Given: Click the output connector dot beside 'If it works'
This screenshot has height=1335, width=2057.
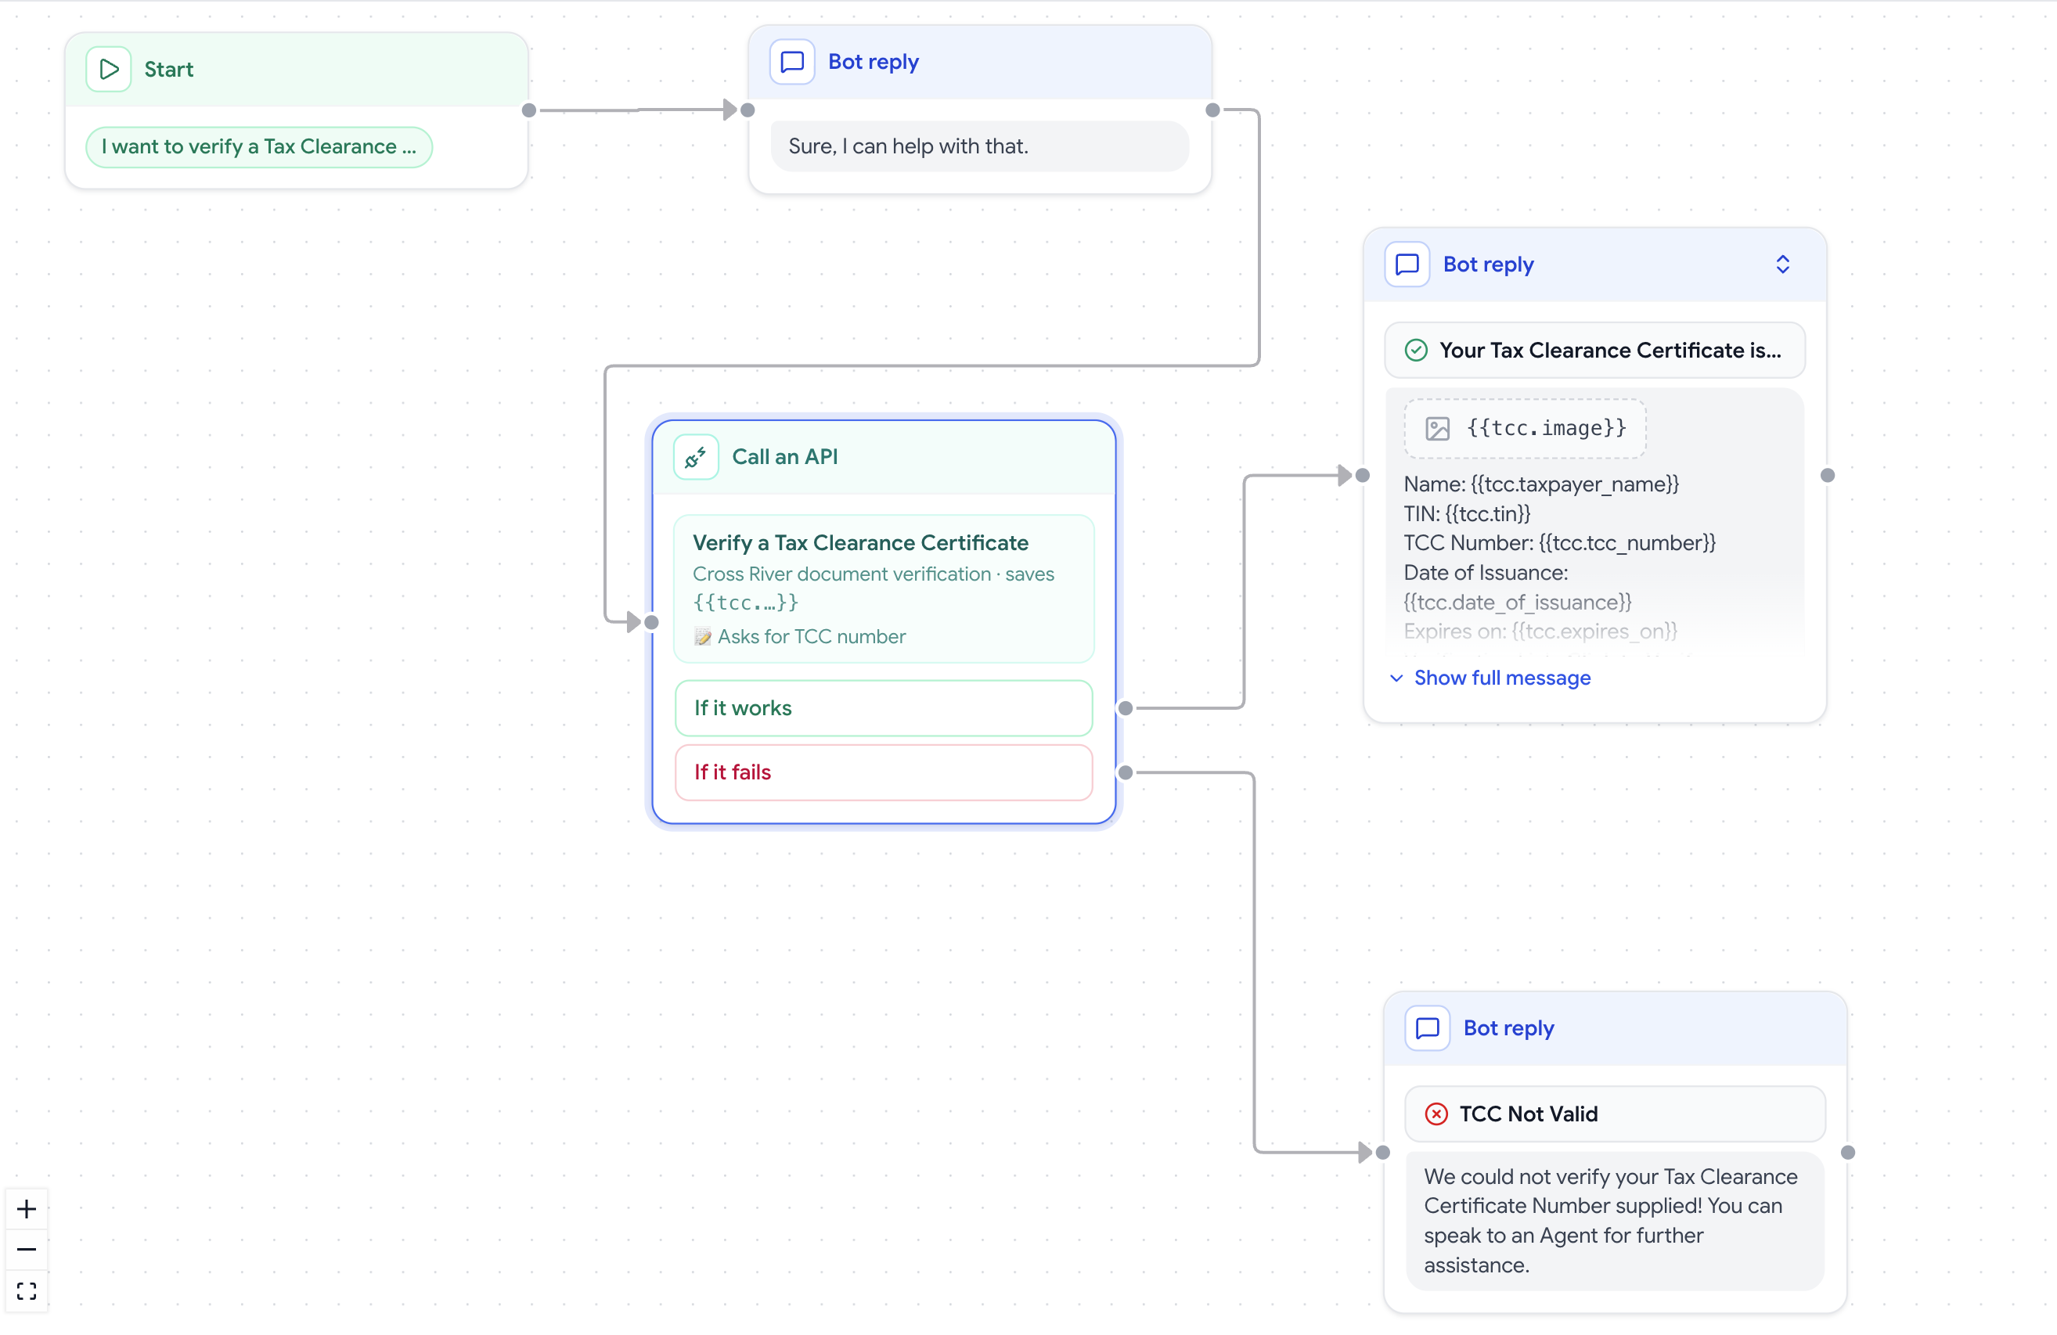Looking at the screenshot, I should (x=1126, y=708).
